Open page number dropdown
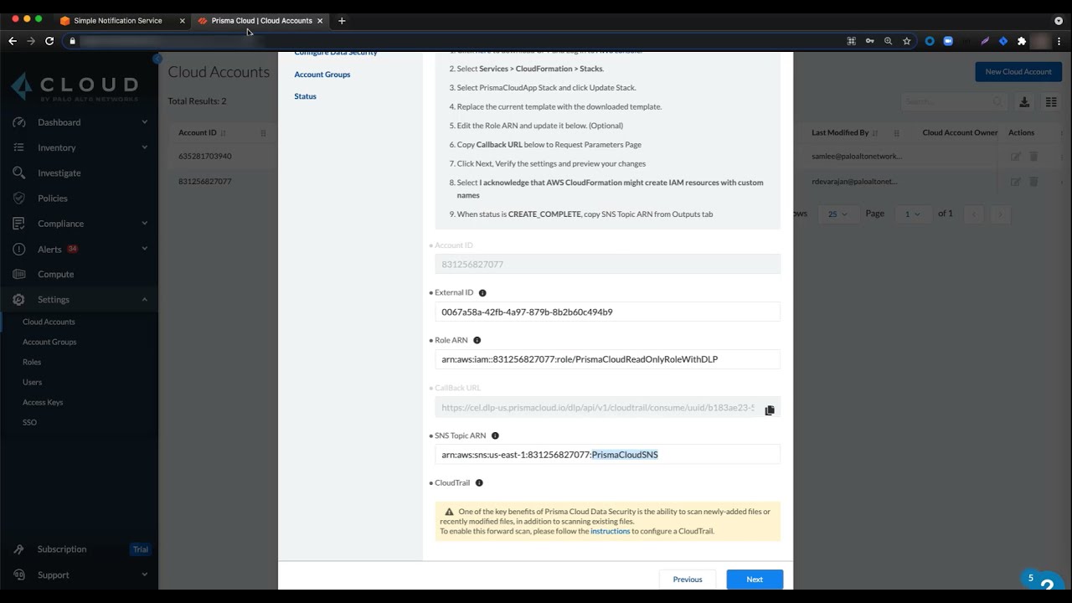 (912, 214)
